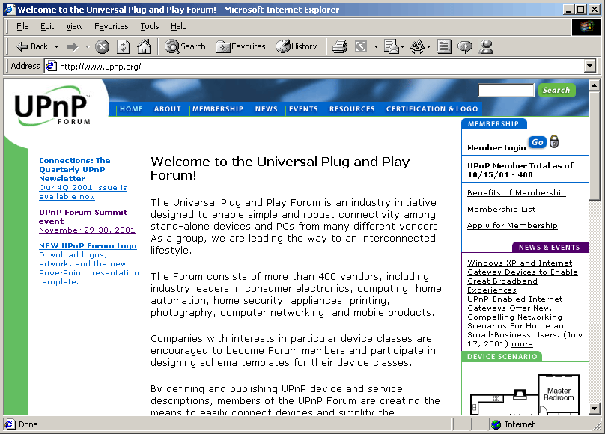The image size is (605, 434).
Task: Print the page with the printer icon
Action: pyautogui.click(x=340, y=47)
